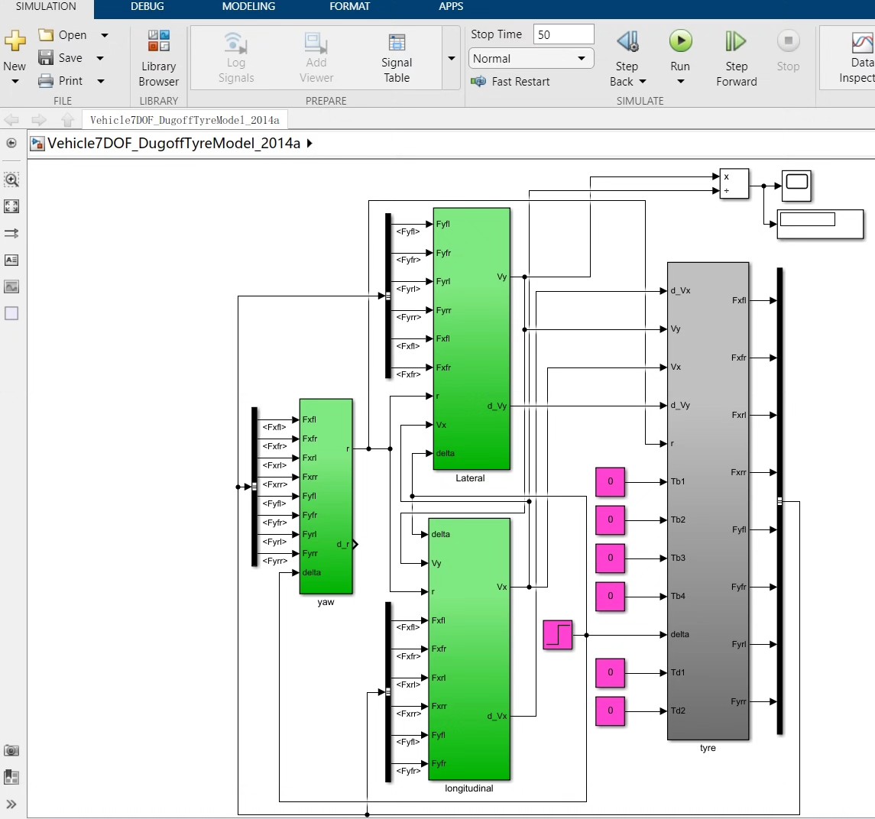The height and width of the screenshot is (819, 875).
Task: Click the annotation text icon
Action: [11, 260]
